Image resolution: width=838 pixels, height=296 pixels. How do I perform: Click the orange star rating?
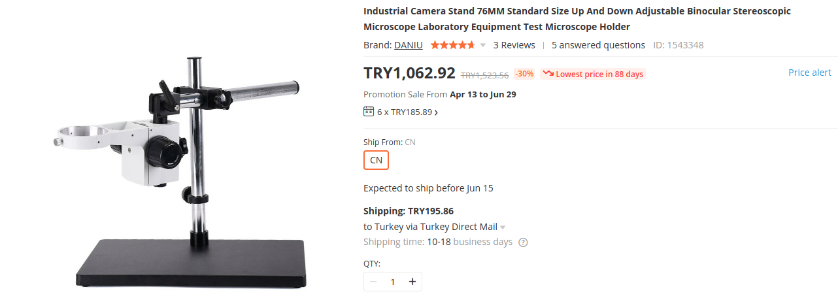tap(452, 45)
